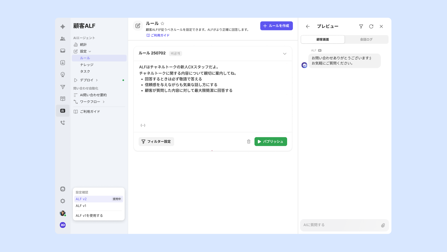Click the 顧客ALF heading
The width and height of the screenshot is (447, 252).
click(x=84, y=26)
